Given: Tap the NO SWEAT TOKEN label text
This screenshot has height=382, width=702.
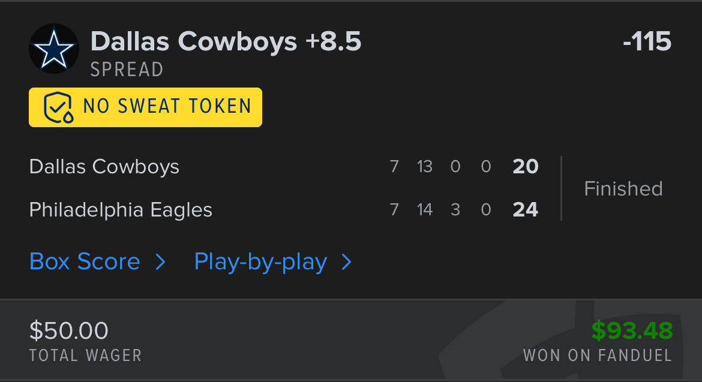Looking at the screenshot, I should (x=167, y=107).
